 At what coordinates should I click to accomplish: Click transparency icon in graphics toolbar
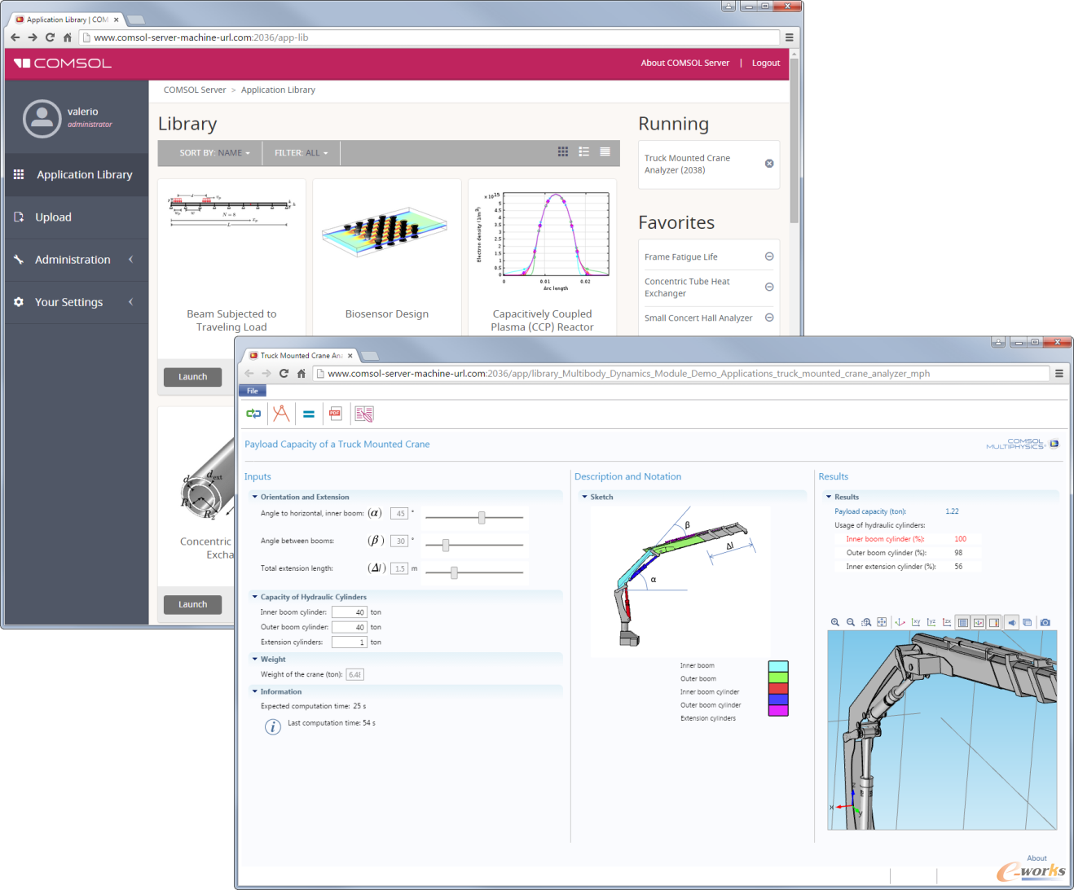(x=1027, y=622)
